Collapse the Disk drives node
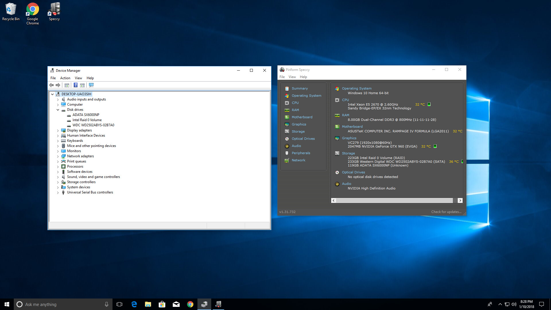This screenshot has height=310, width=551. 58,110
